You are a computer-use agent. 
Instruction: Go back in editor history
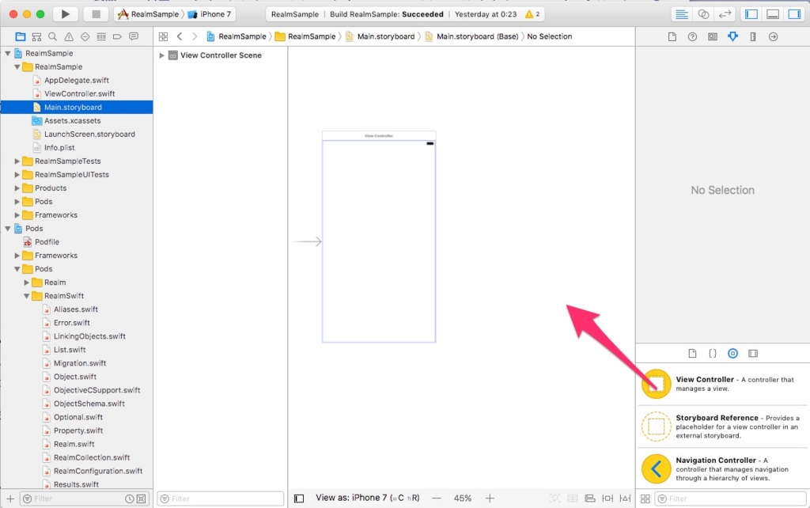(x=180, y=36)
